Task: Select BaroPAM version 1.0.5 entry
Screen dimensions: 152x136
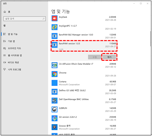Action: click(x=69, y=43)
